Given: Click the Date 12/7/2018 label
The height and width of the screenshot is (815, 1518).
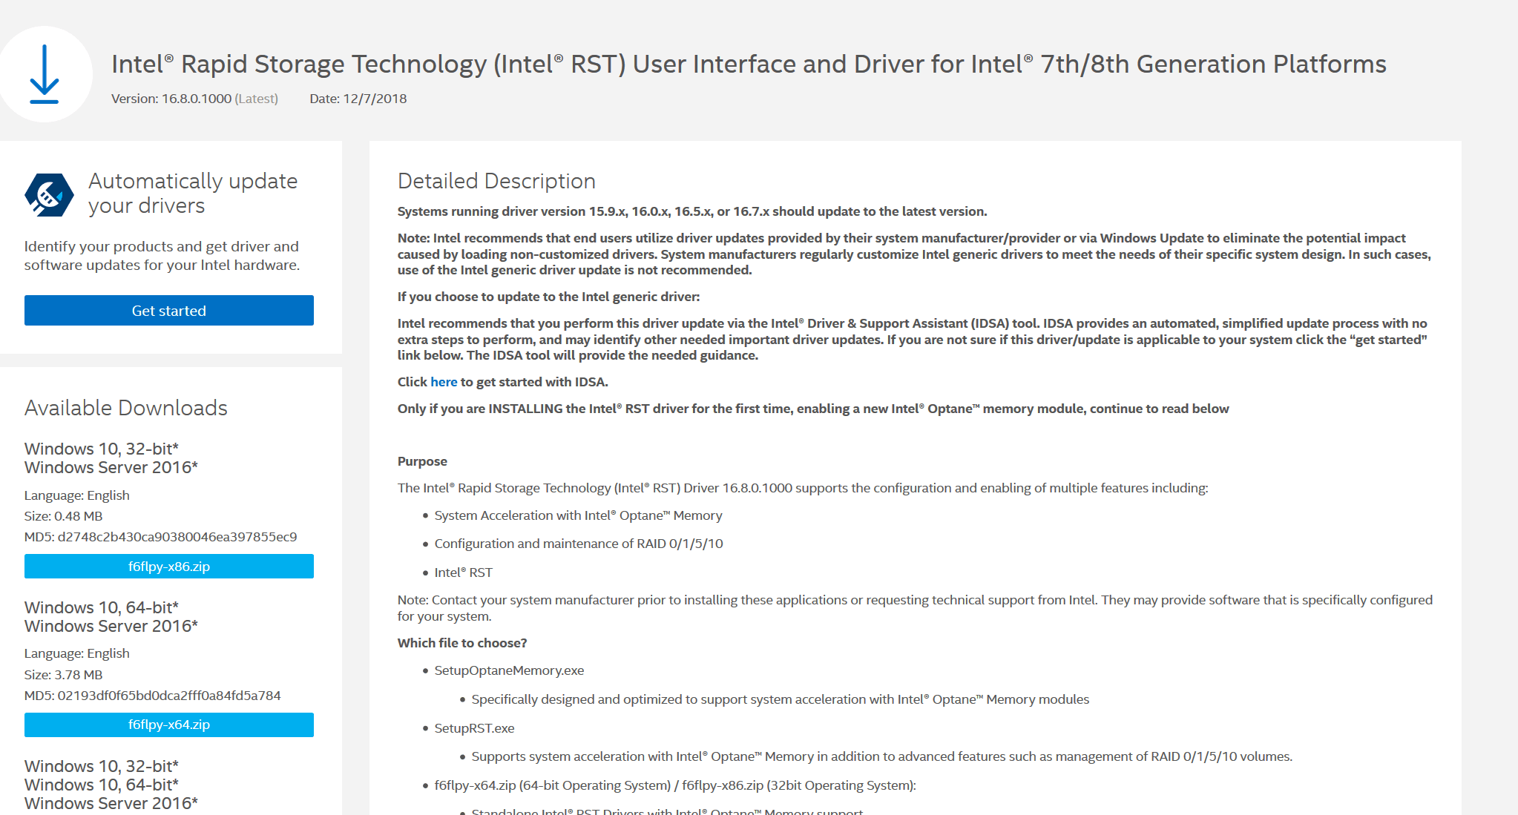Looking at the screenshot, I should [358, 99].
